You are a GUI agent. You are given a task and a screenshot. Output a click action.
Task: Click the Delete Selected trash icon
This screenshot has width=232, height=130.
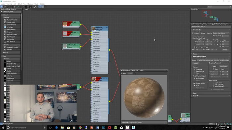14,7
